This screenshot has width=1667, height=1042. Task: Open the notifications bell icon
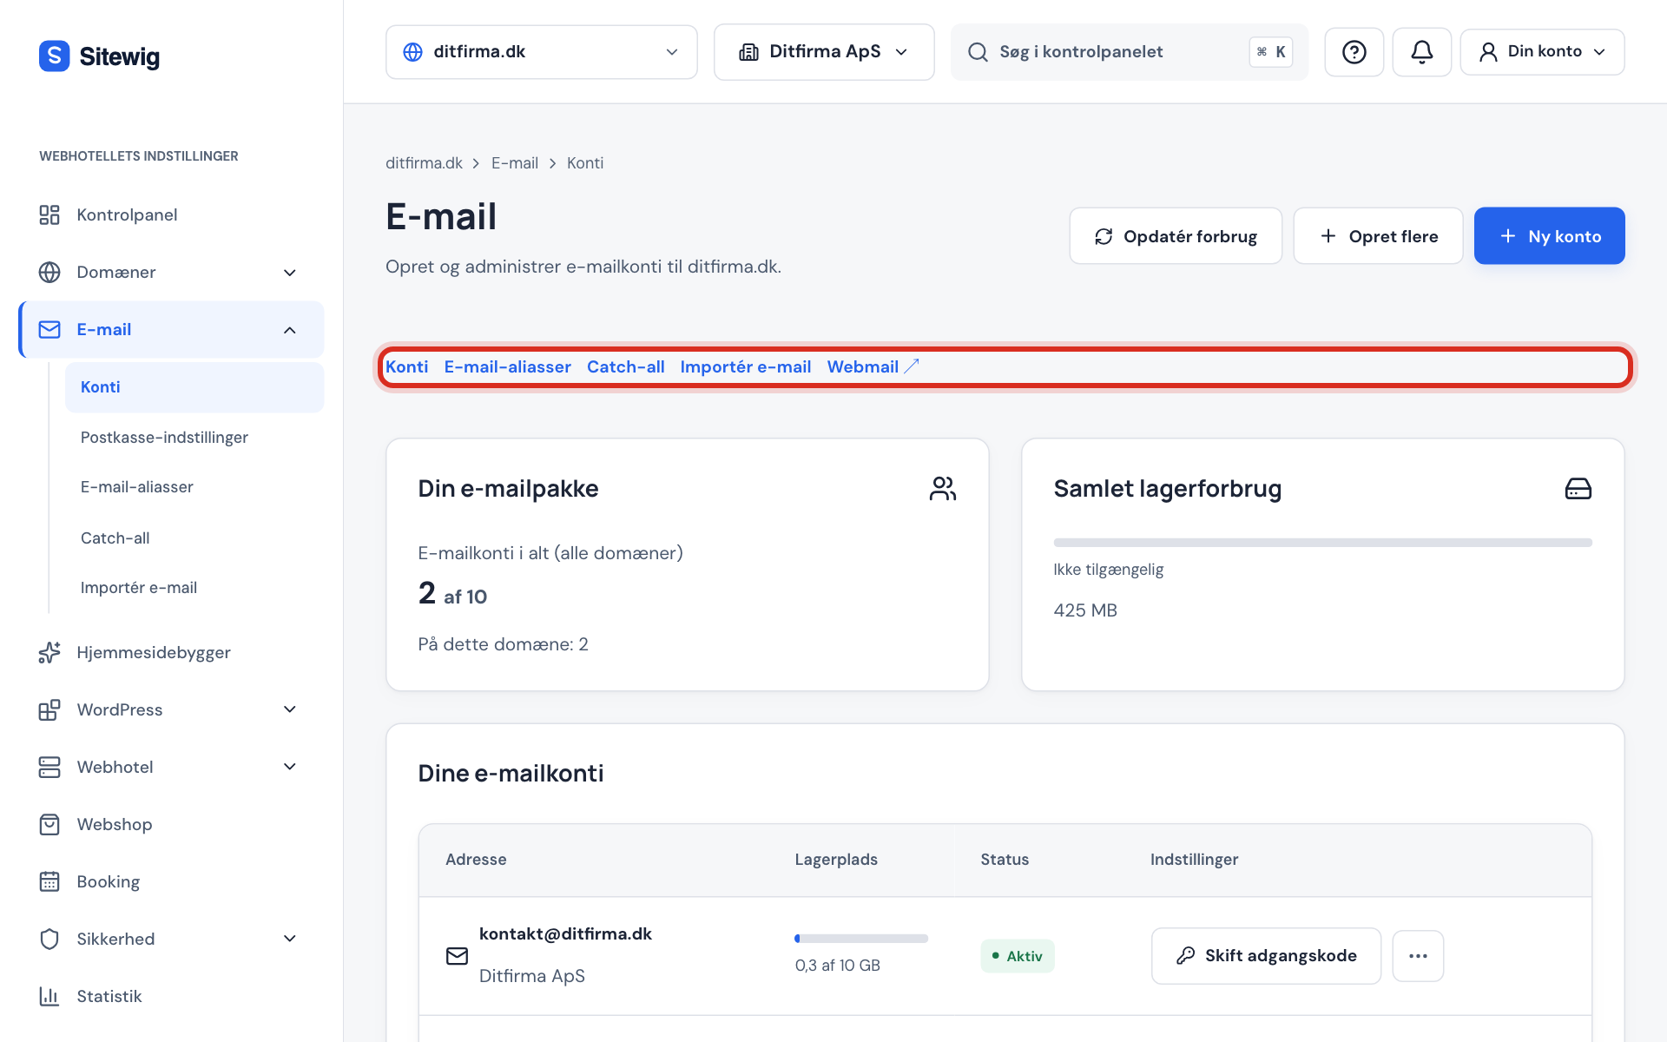(1421, 52)
